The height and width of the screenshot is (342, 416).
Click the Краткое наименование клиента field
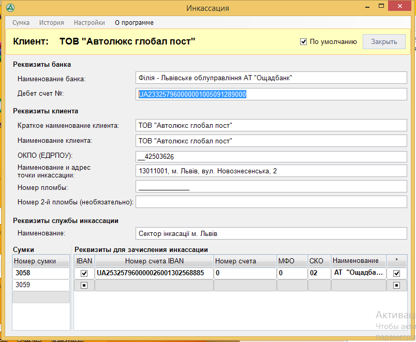pos(271,125)
